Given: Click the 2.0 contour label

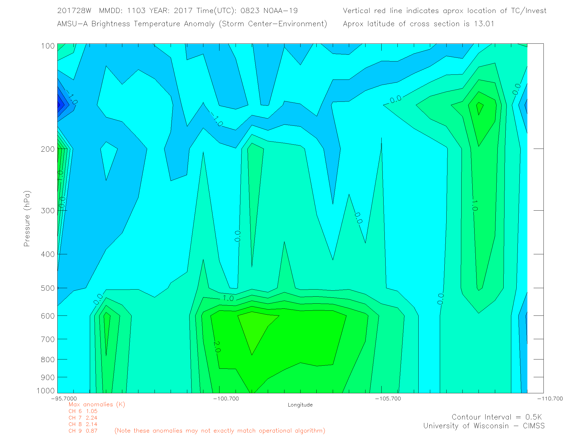Looking at the screenshot, I should coord(217,347).
